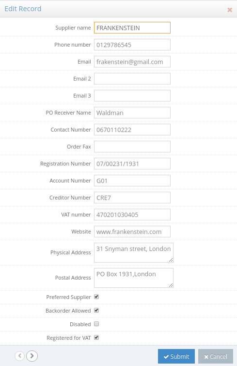Viewport: 237px width, 366px height.
Task: Click the Postal Address resize handle
Action: (x=171, y=285)
